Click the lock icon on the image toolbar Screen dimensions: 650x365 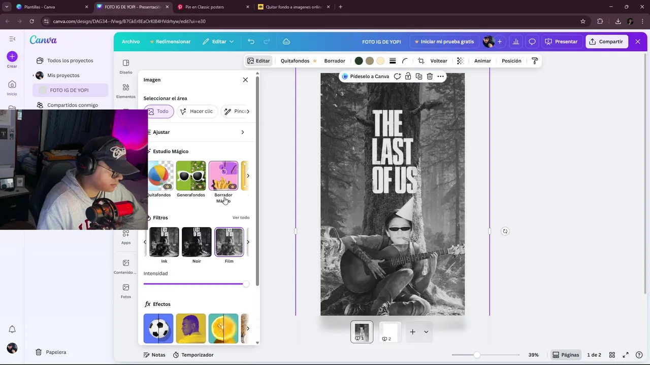tap(408, 77)
